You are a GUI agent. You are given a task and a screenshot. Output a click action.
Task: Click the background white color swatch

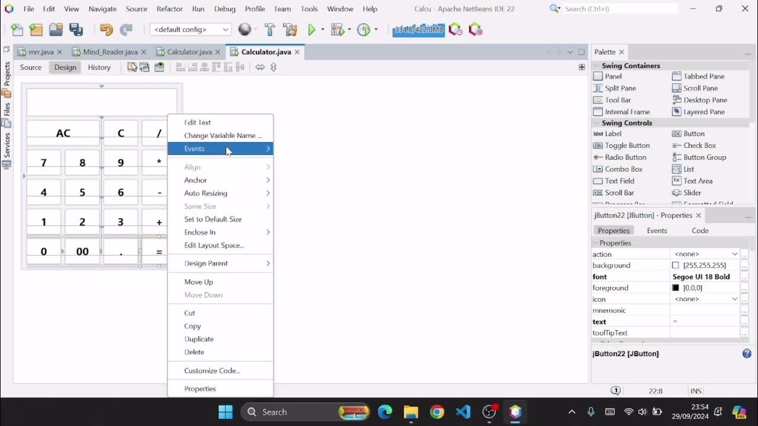coord(676,266)
